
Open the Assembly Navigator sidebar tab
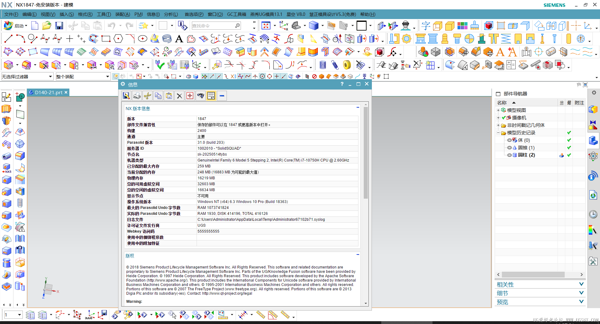(593, 109)
